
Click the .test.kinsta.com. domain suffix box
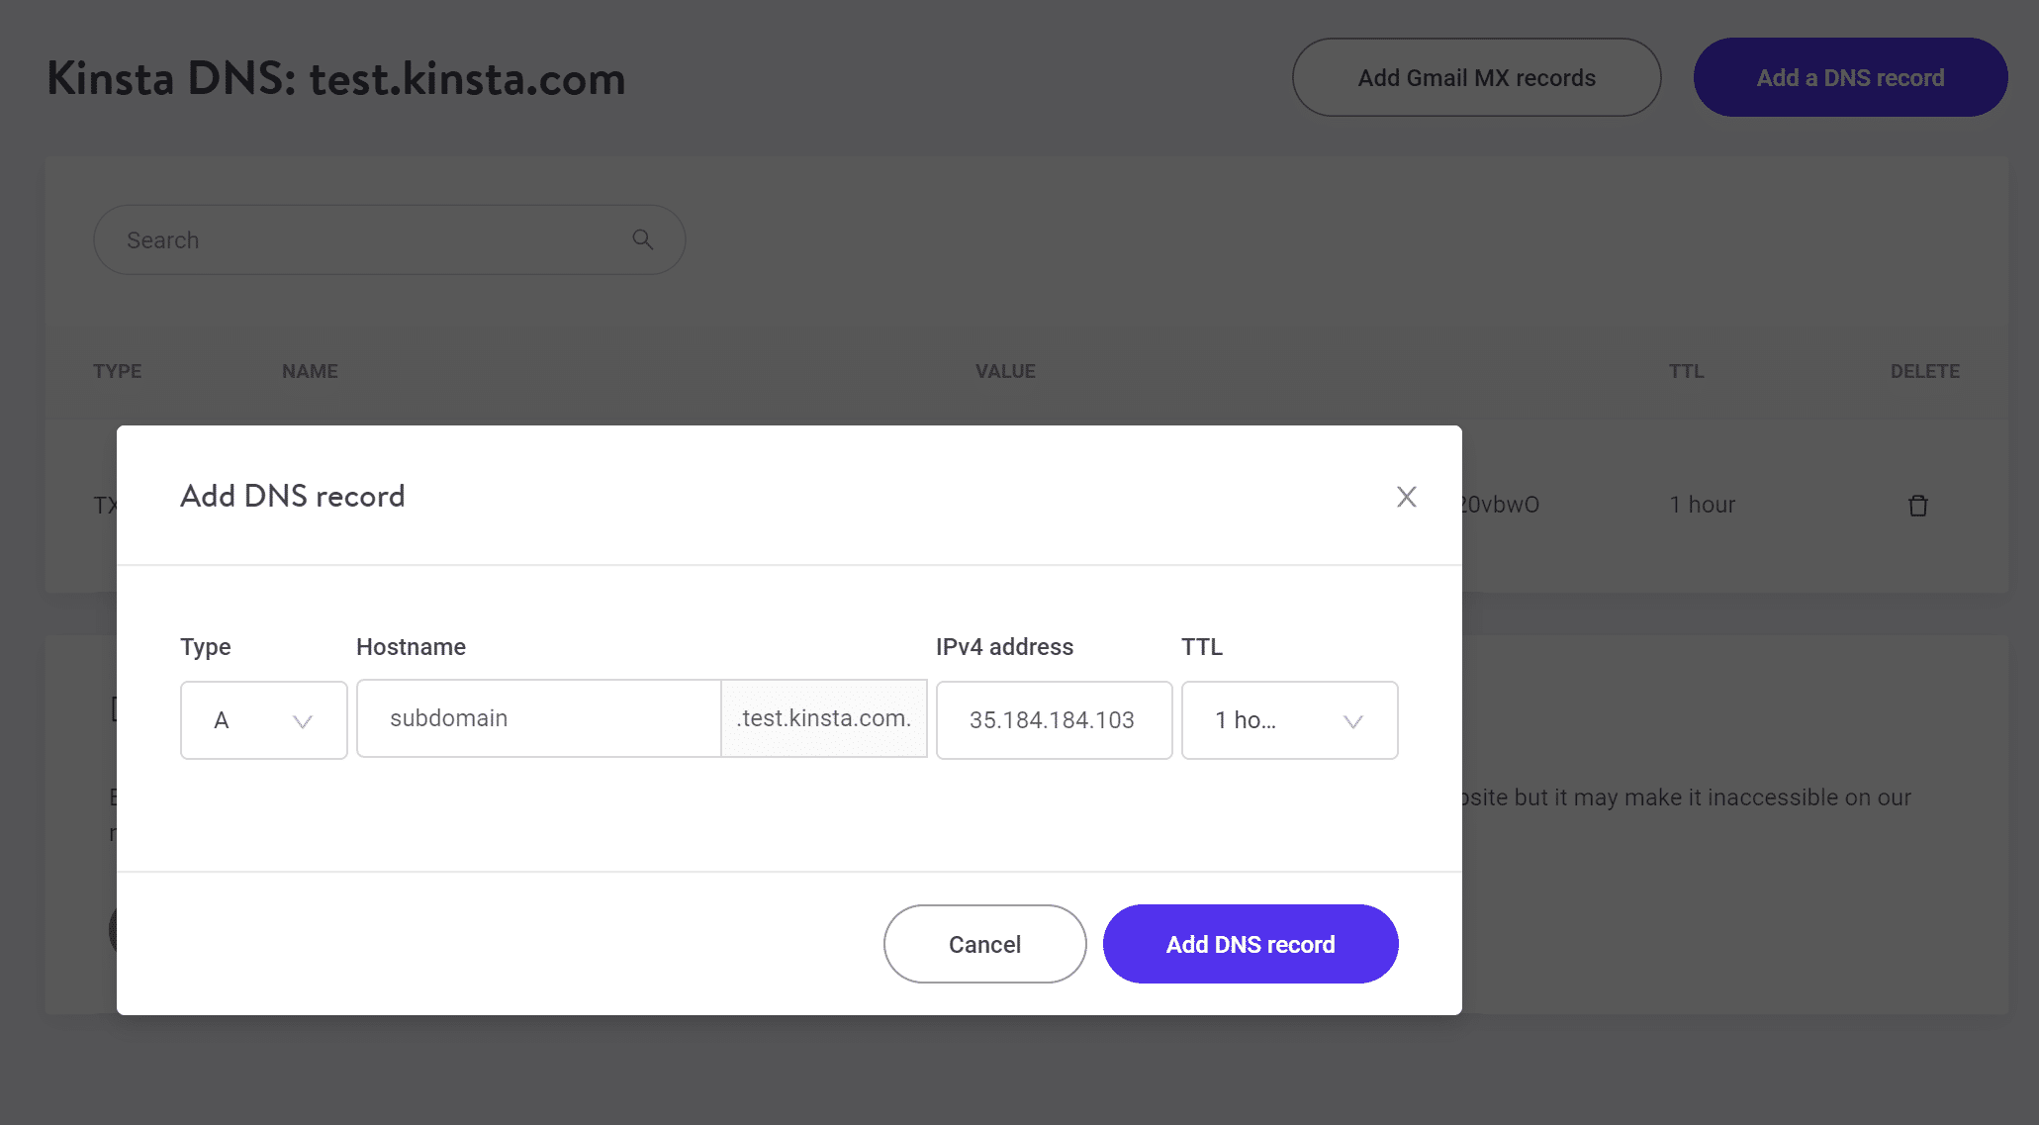823,718
